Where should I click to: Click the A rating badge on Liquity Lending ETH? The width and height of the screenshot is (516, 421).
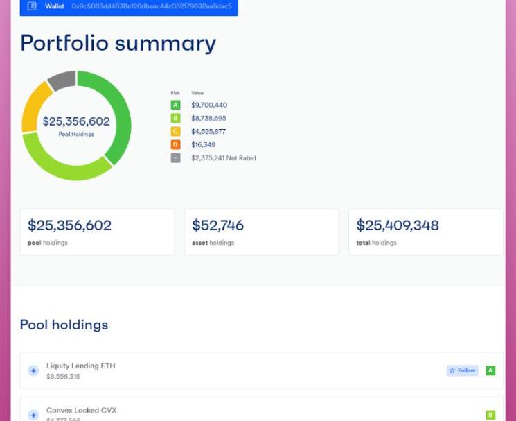(x=490, y=370)
